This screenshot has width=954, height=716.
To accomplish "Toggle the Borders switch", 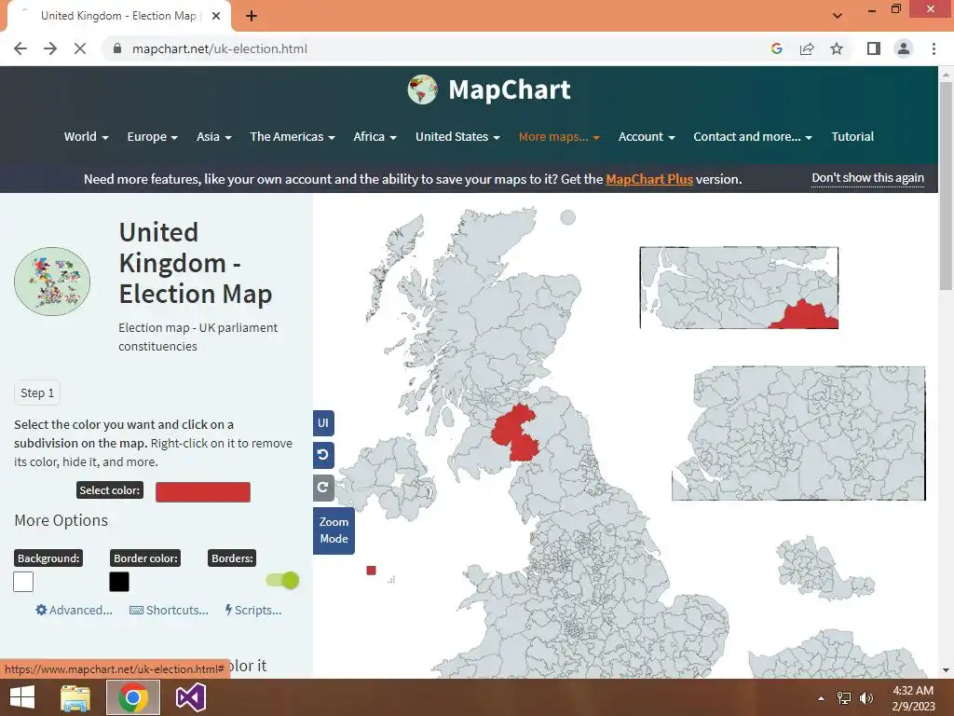I will (282, 580).
